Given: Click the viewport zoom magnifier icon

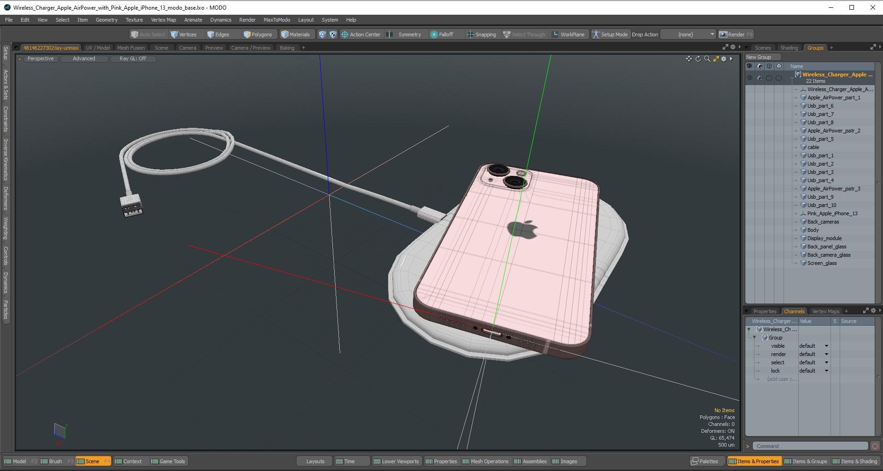Looking at the screenshot, I should coord(707,59).
